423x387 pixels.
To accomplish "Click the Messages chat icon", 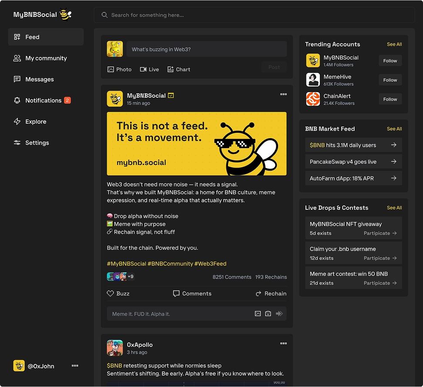I will tap(17, 79).
